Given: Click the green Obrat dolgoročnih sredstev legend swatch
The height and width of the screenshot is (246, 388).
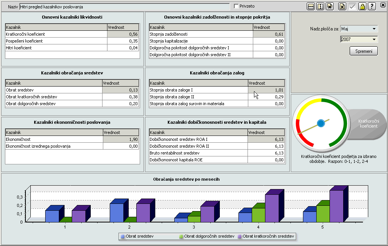Looking at the screenshot, I should tap(181, 237).
